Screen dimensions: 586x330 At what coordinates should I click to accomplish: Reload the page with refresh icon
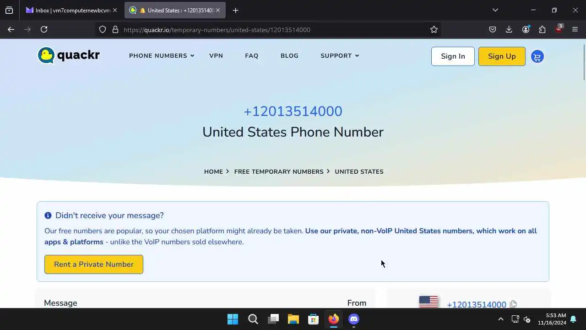[x=44, y=29]
